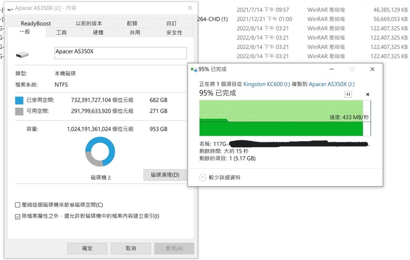Open the 自訂 tab
This screenshot has height=260, width=410.
[x=171, y=23]
